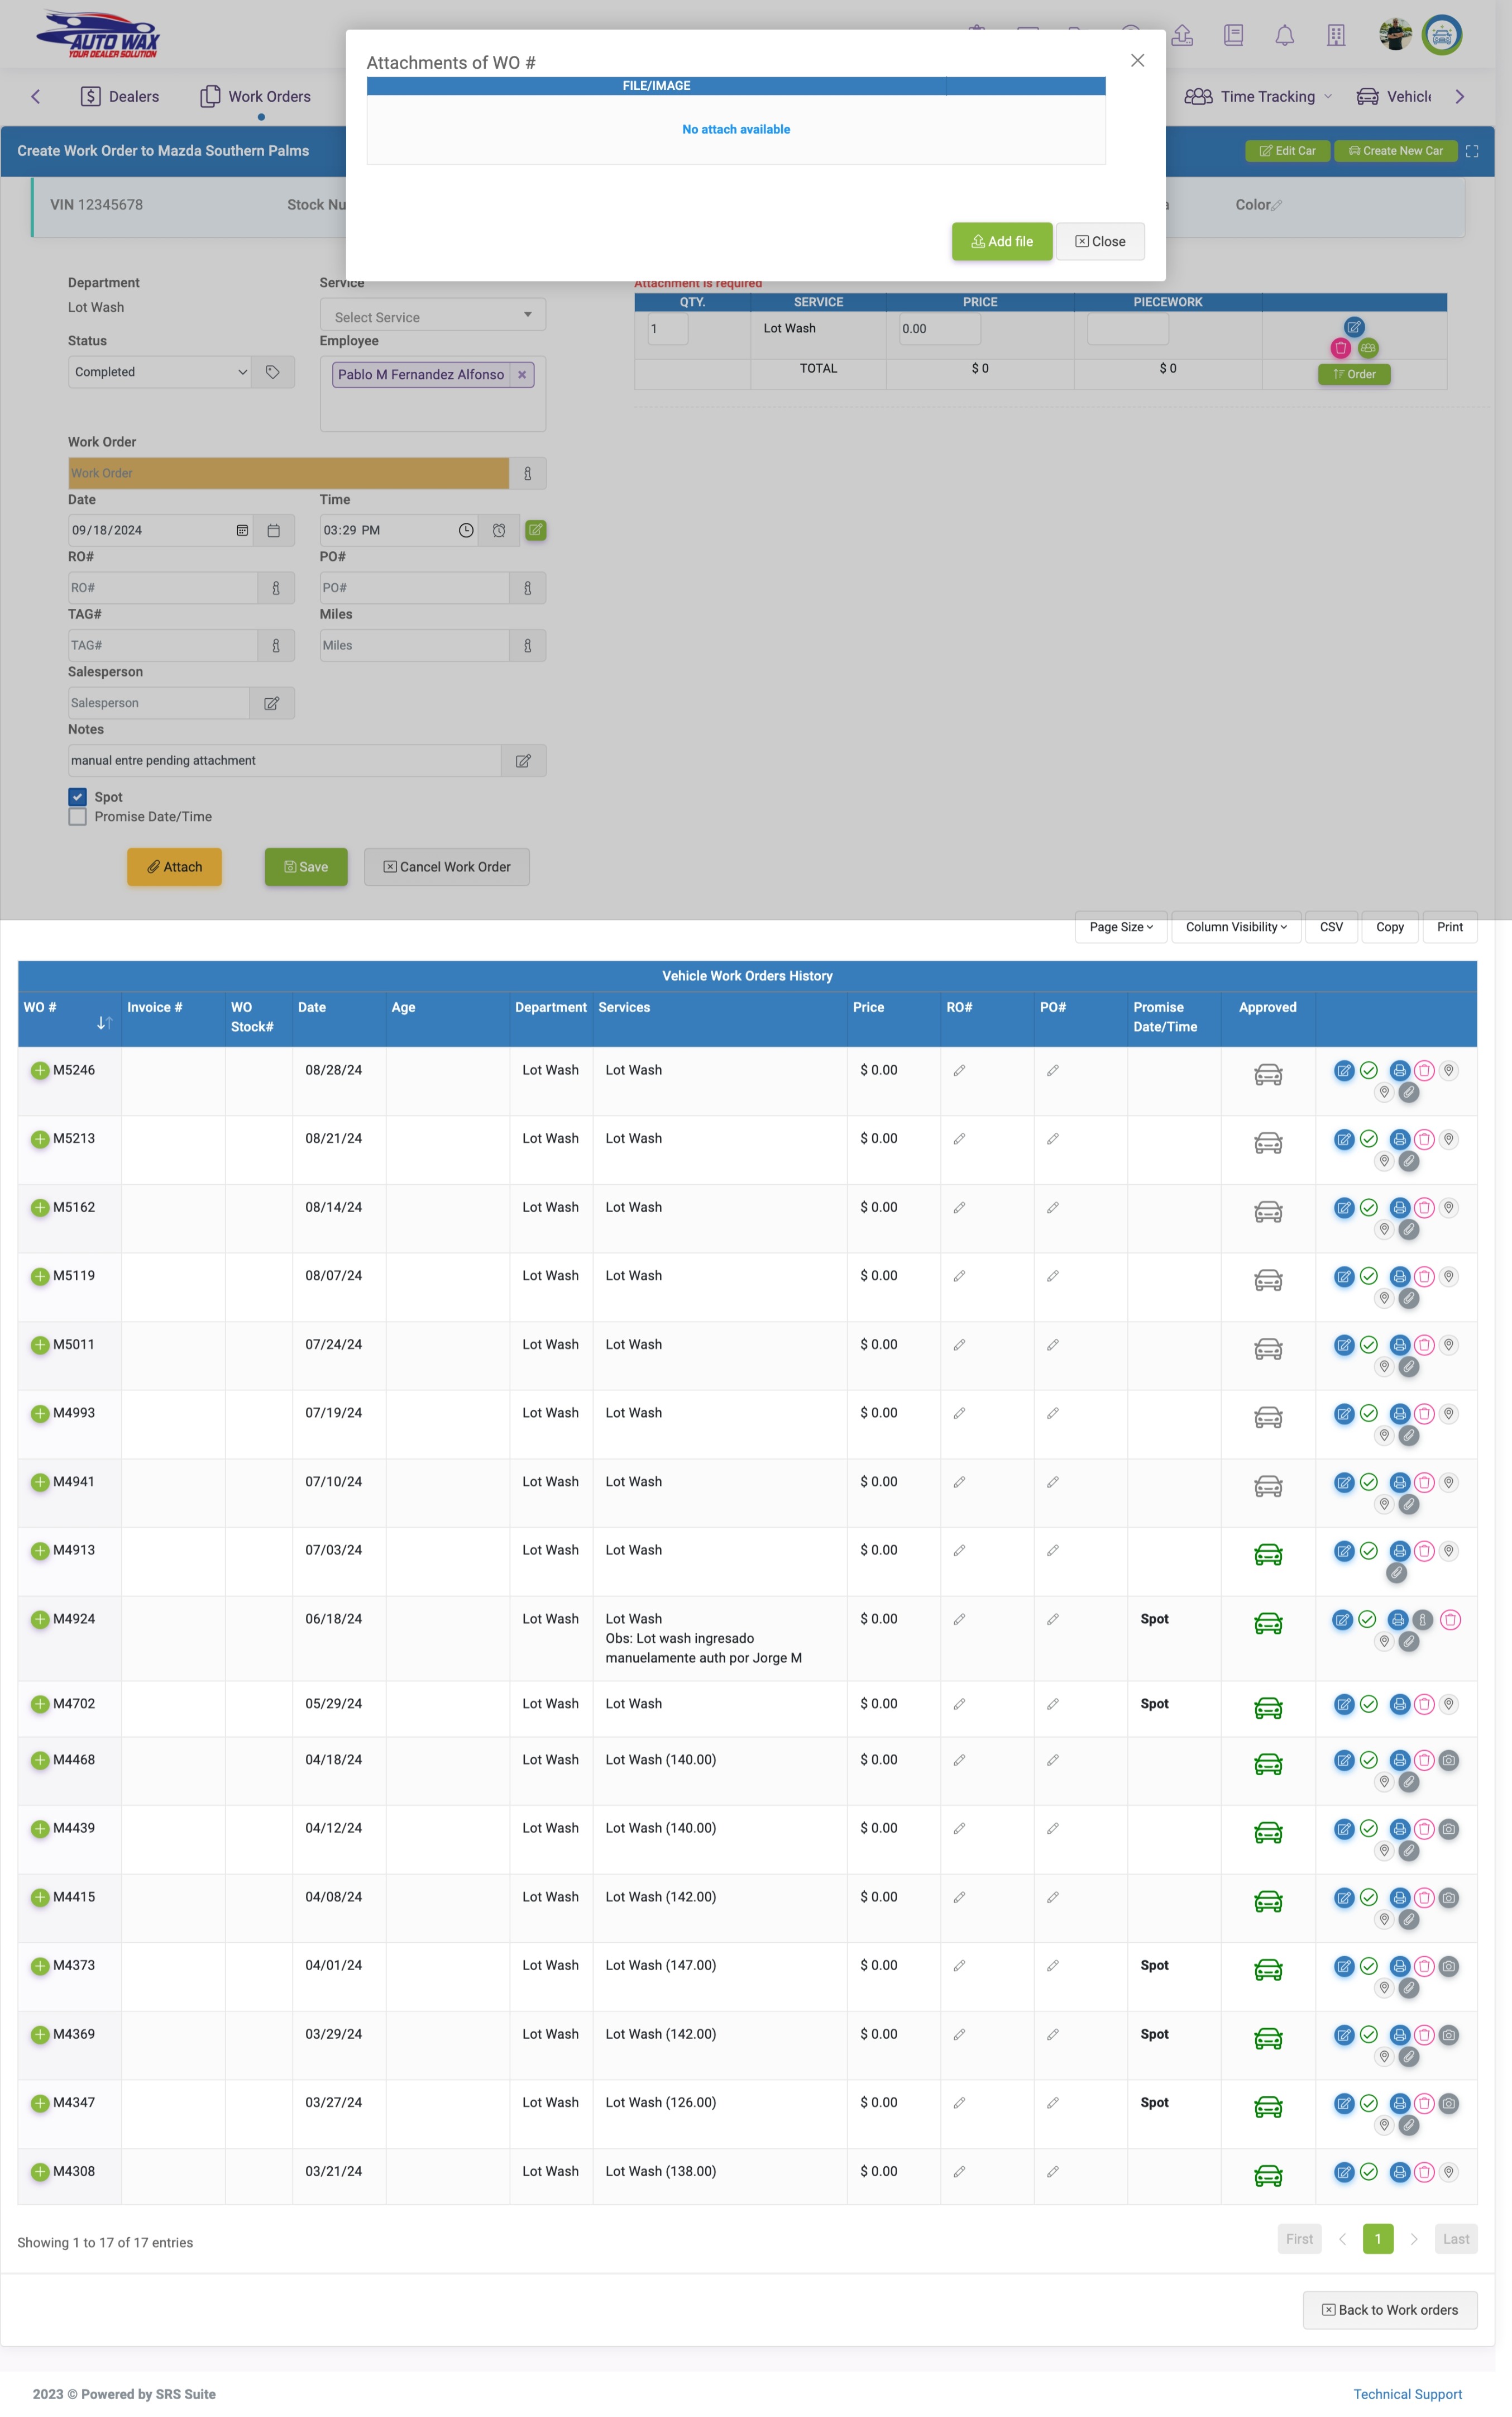This screenshot has width=1512, height=2417.
Task: Open the Page Size dropdown
Action: [1120, 927]
